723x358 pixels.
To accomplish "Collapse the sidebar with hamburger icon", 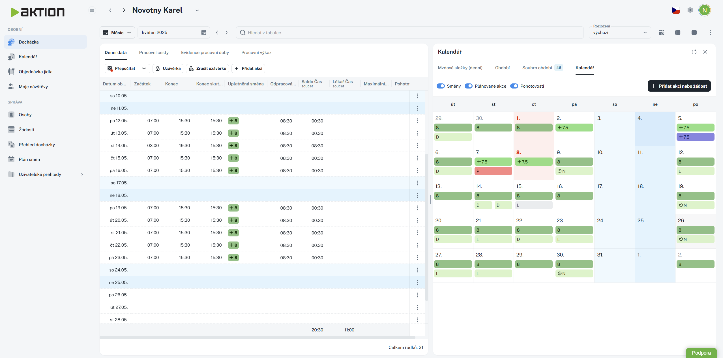I will tap(92, 10).
